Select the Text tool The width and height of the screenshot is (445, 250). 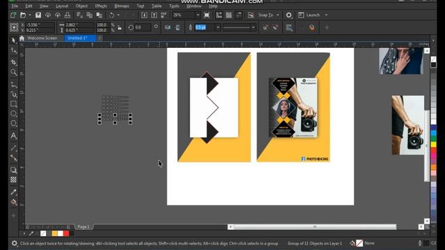(13, 136)
